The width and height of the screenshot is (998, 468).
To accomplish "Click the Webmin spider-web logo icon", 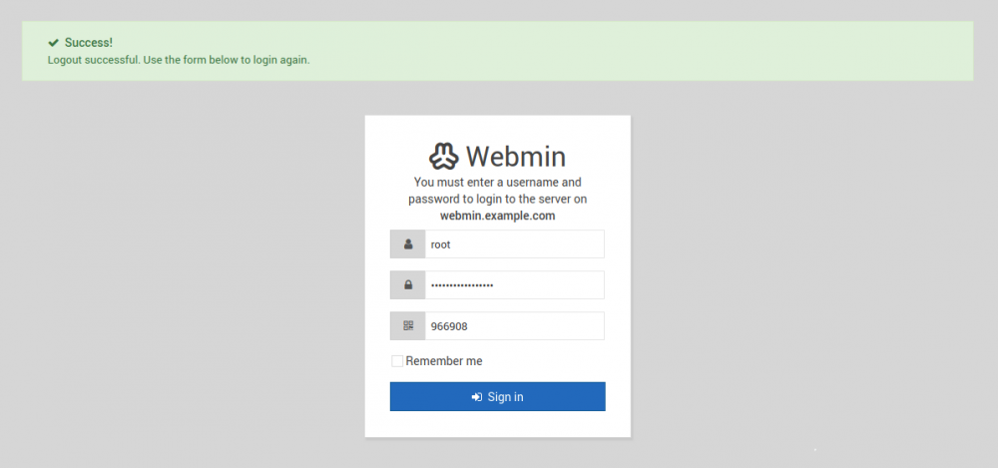I will (444, 156).
